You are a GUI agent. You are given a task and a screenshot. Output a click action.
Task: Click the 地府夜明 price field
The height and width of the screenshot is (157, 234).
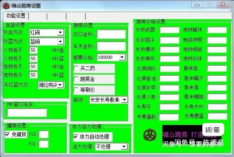(x=217, y=40)
